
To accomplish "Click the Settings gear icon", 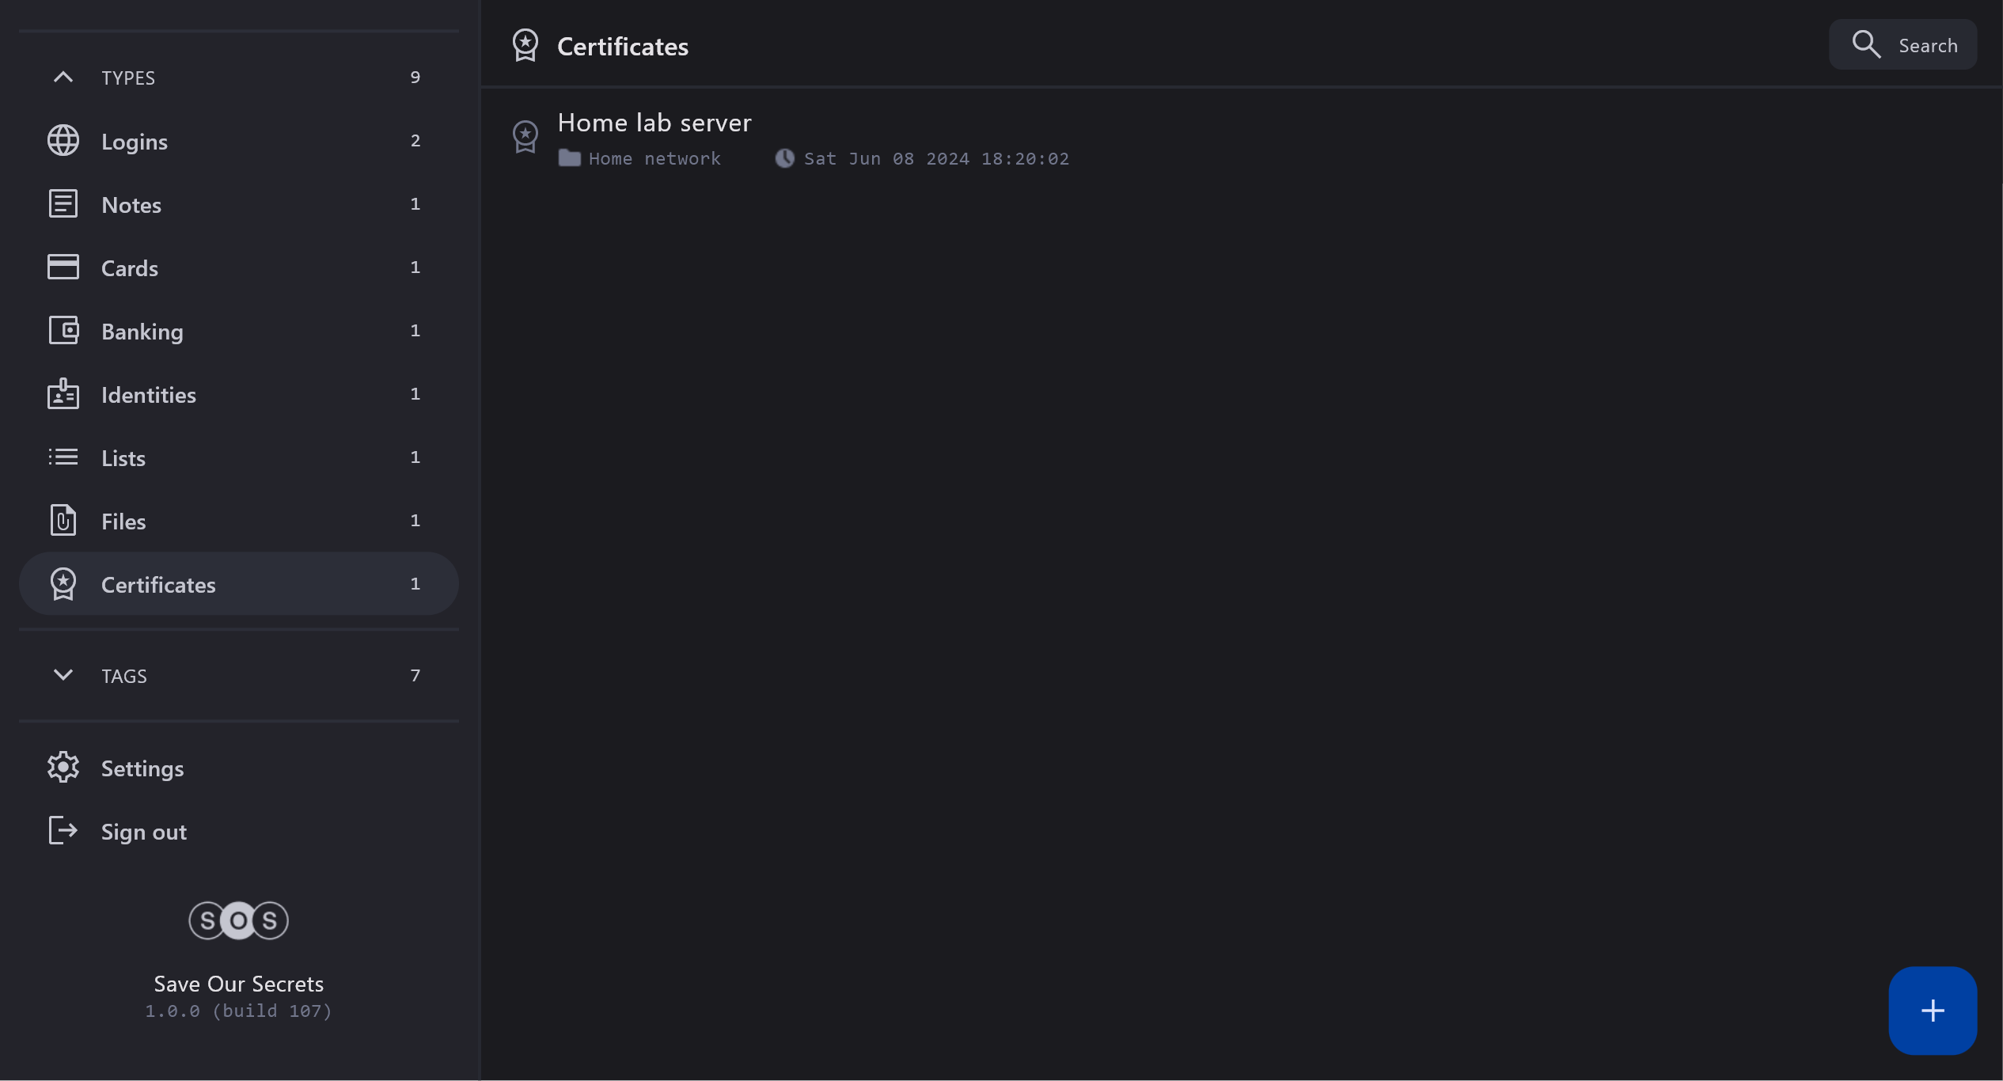I will [x=63, y=768].
